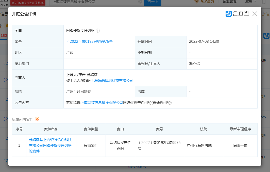Viewport: 270px width, 172px height.
Task: Click the 企查查 logo in dialog header
Action: coord(237,14)
